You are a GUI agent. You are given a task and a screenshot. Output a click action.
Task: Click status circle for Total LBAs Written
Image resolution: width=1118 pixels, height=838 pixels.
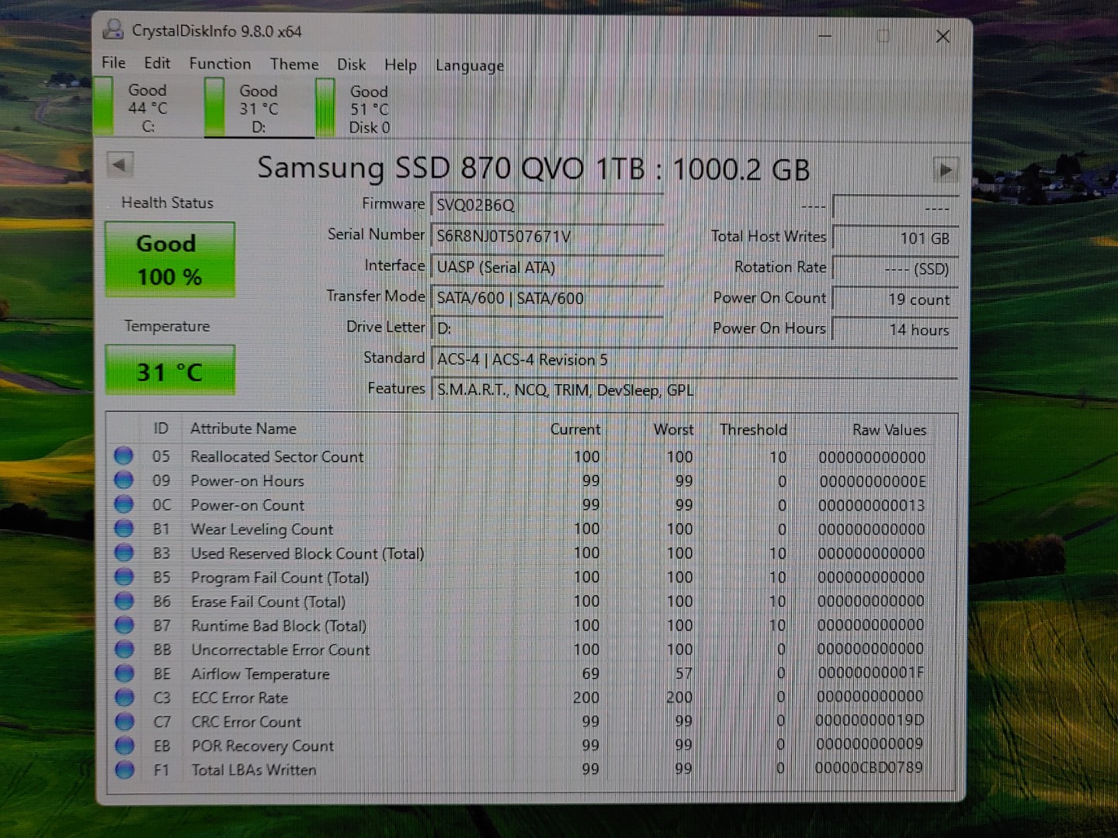(123, 769)
